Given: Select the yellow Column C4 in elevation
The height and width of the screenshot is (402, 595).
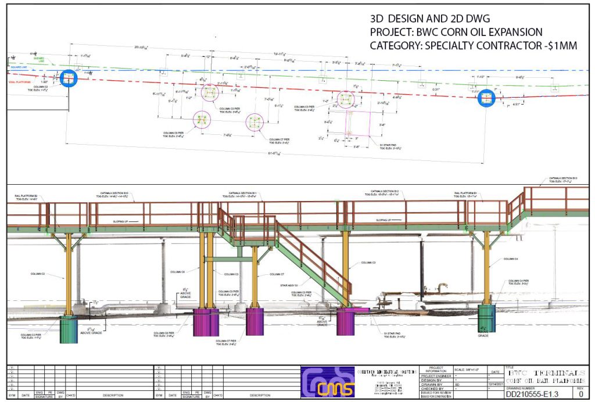Looking at the screenshot, I should pos(486,267).
